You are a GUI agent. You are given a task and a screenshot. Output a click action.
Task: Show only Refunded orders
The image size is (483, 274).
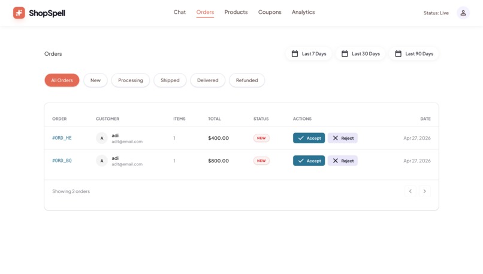[247, 80]
